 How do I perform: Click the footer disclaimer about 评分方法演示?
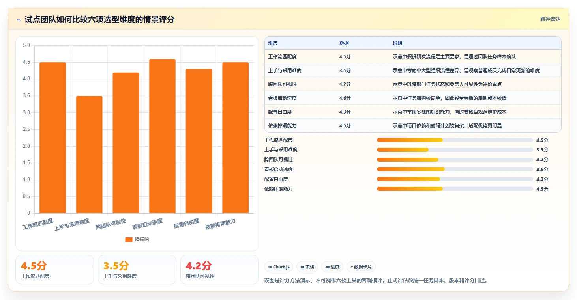(x=376, y=281)
